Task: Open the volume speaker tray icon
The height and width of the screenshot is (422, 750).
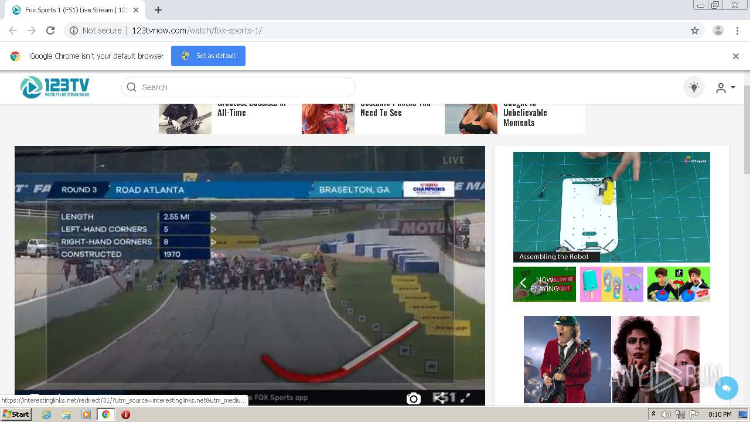Action: pos(666,414)
